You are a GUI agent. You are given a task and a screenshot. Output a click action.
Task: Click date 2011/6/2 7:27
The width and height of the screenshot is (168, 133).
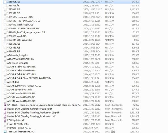pyautogui.click(x=90, y=128)
